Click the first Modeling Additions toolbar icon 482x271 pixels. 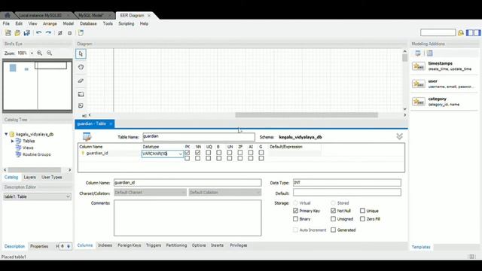click(418, 53)
